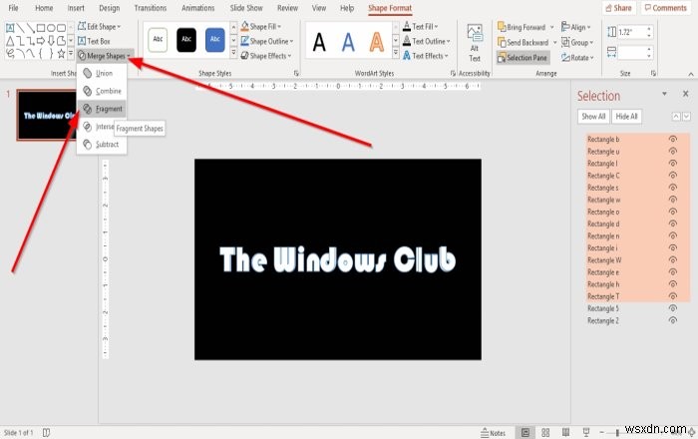Choose Subtract from Merge Shapes menu
The height and width of the screenshot is (439, 698).
102,145
